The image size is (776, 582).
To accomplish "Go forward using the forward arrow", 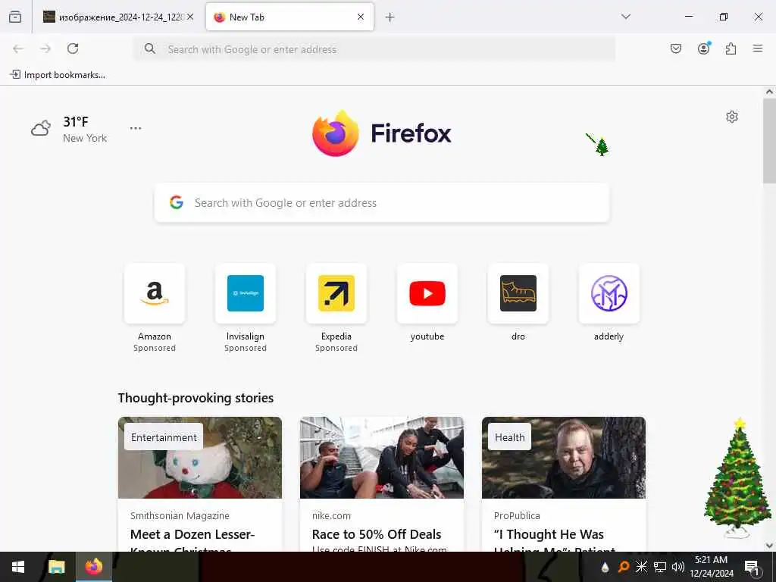I will coord(45,48).
